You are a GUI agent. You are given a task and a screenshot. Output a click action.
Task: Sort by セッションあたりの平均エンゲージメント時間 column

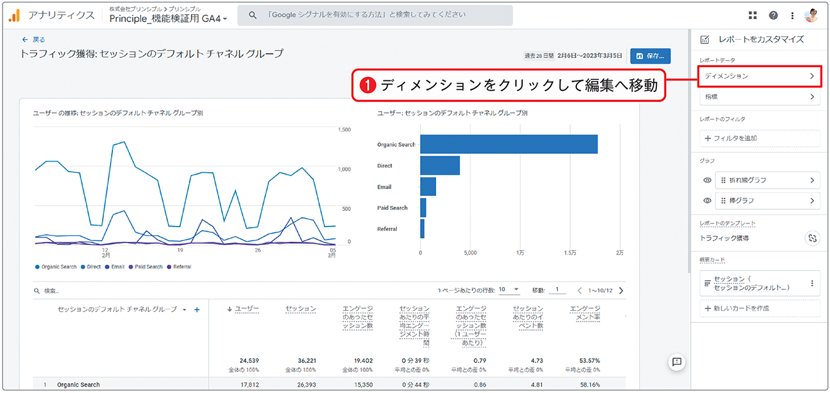(414, 325)
